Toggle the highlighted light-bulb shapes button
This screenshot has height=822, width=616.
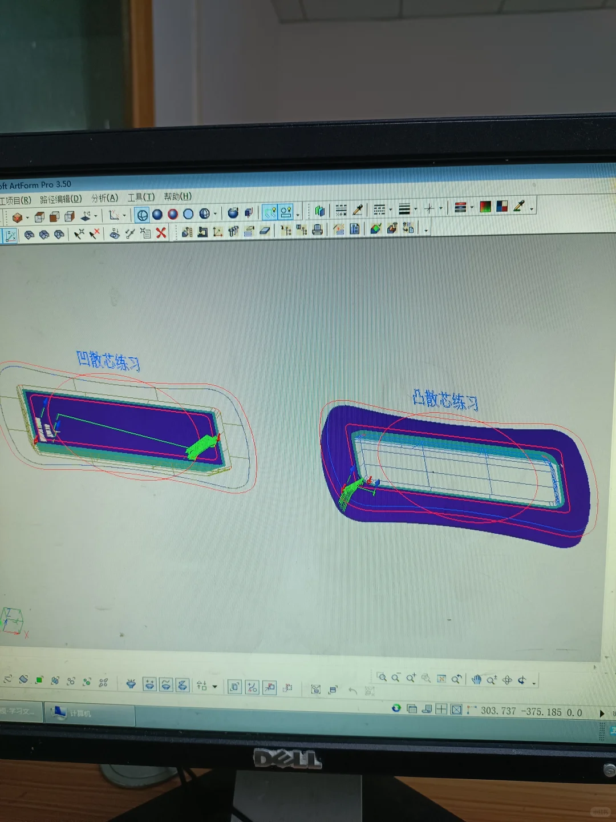[x=286, y=212]
